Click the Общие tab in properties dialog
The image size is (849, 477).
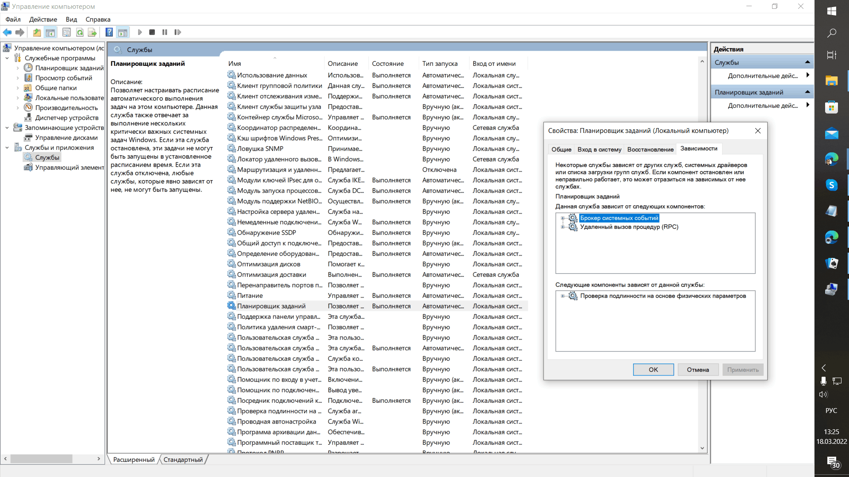coord(561,148)
